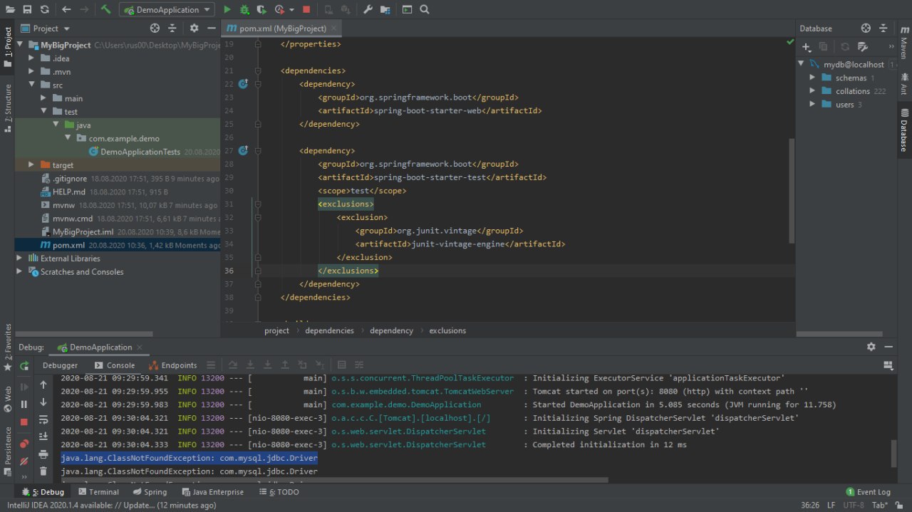Viewport: 912px width, 512px height.
Task: Click the Search Everywhere magnifier icon
Action: pyautogui.click(x=425, y=10)
